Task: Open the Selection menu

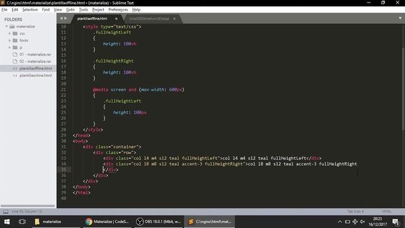Action: point(30,9)
